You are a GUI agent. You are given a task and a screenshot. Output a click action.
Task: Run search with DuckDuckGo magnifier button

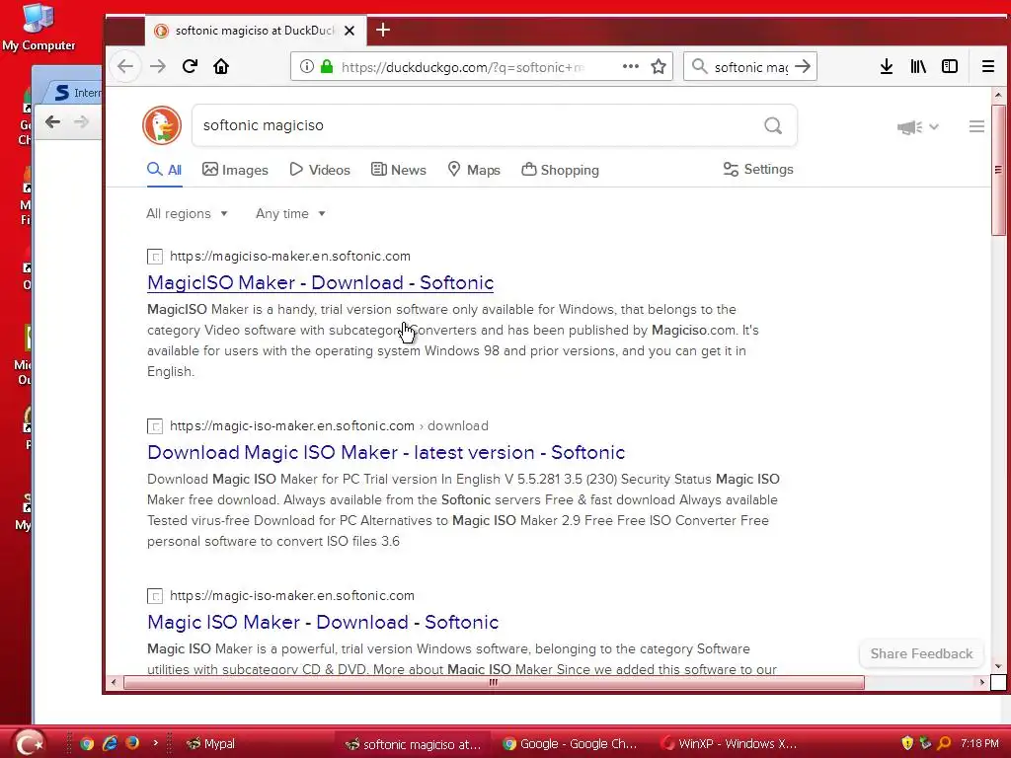pyautogui.click(x=773, y=125)
